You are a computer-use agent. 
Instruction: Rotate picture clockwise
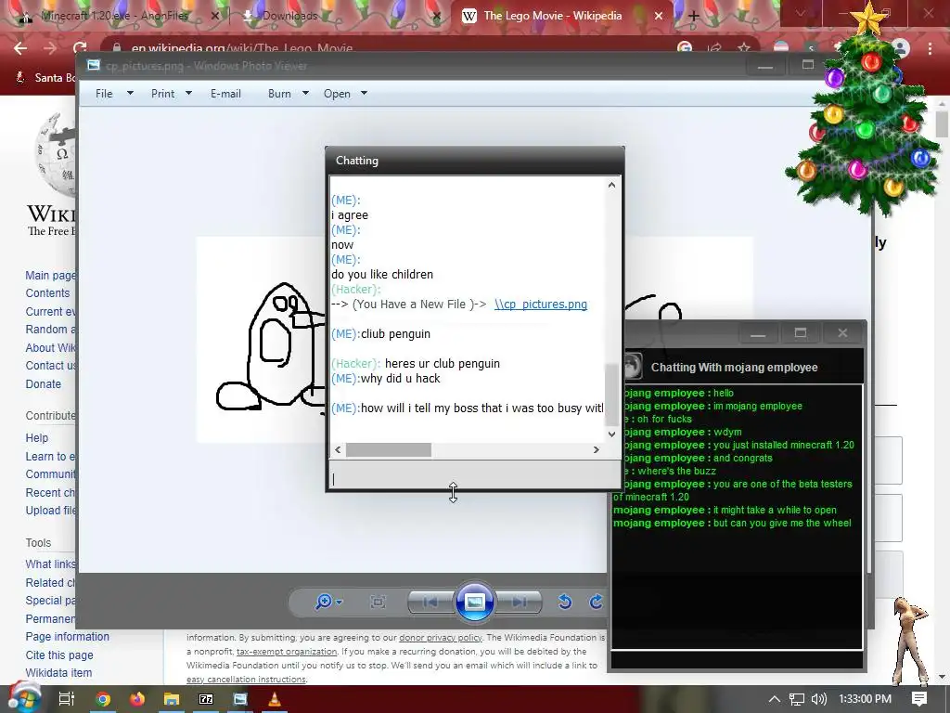(x=597, y=602)
